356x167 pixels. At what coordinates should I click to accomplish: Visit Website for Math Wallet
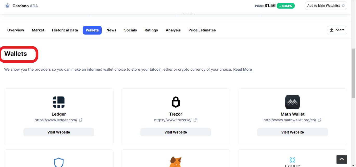pos(293,132)
